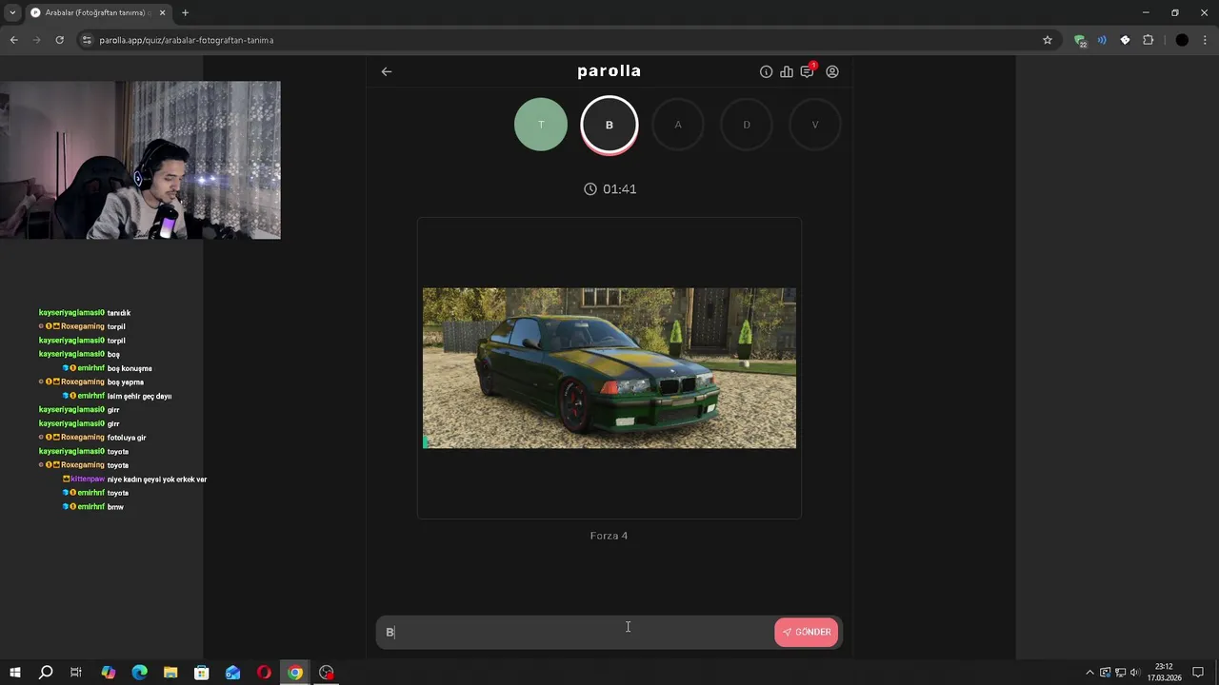Show hidden system tray icons

(x=1089, y=673)
